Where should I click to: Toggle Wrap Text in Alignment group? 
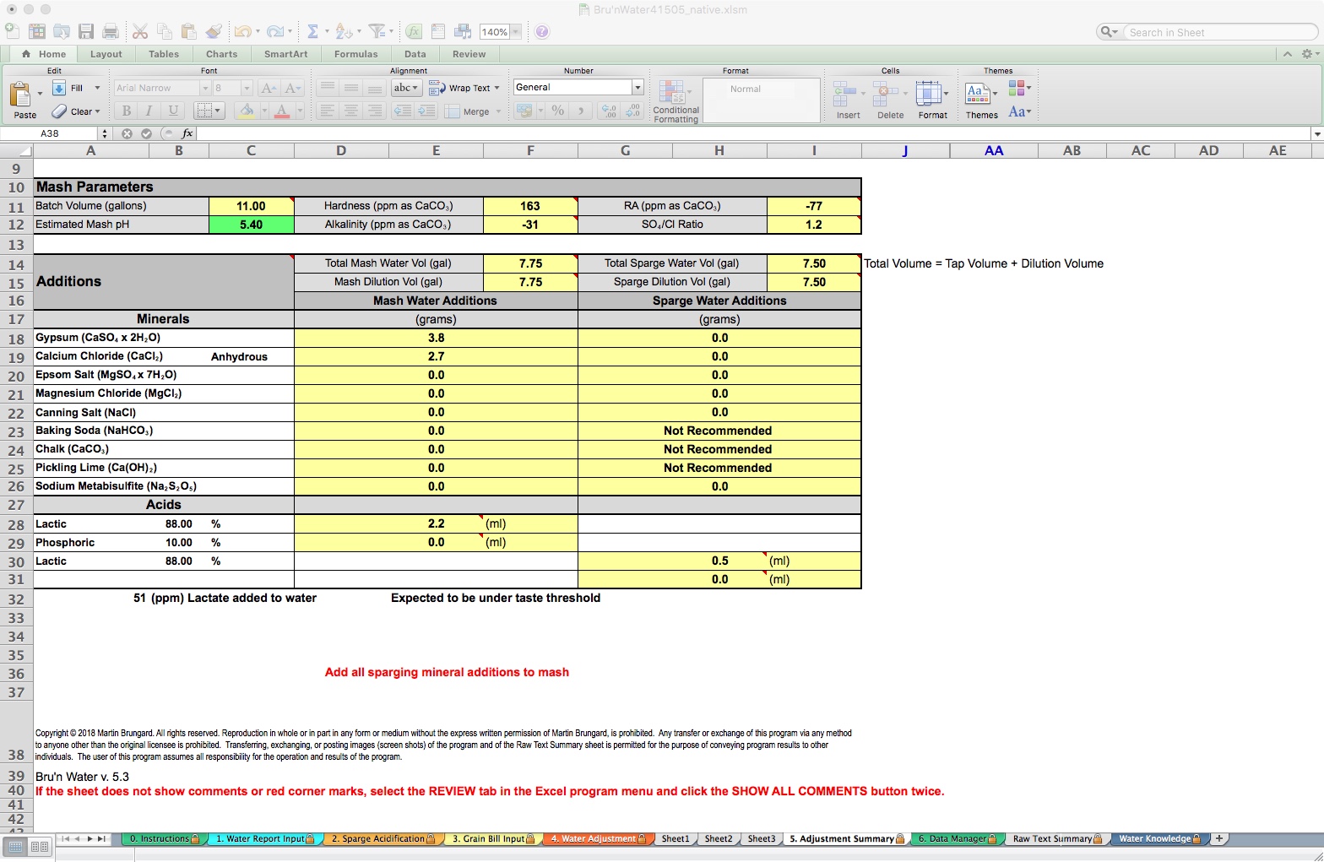point(464,88)
